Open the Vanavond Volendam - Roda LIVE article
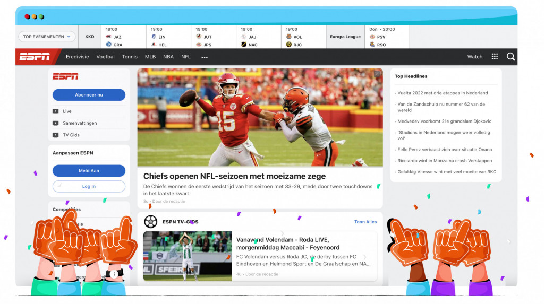 288,244
